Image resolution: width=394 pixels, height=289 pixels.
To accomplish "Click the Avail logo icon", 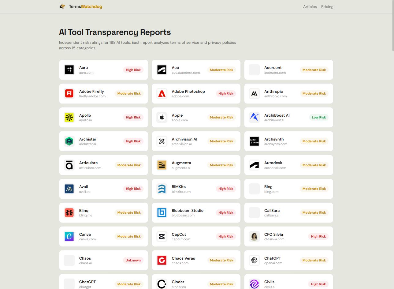I will (69, 189).
